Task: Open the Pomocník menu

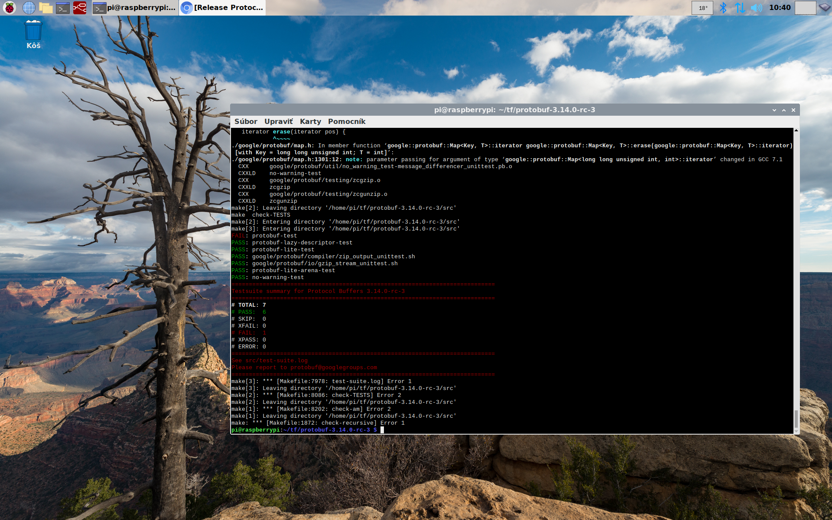Action: 347,121
